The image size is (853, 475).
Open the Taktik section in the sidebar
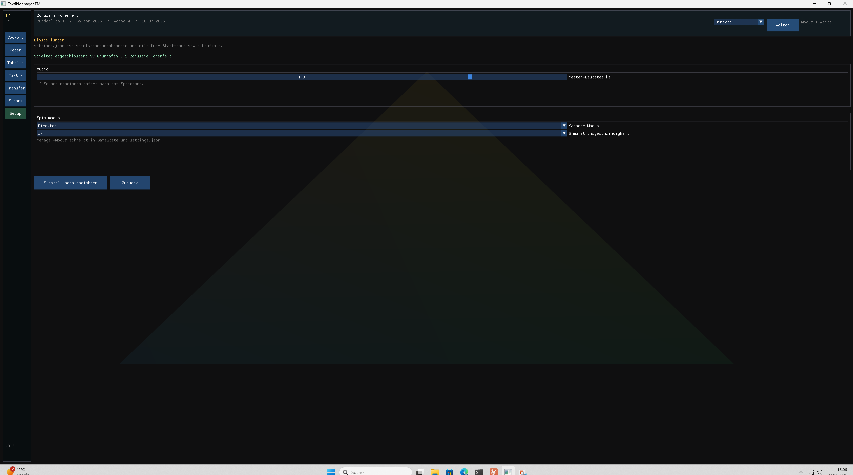[15, 75]
